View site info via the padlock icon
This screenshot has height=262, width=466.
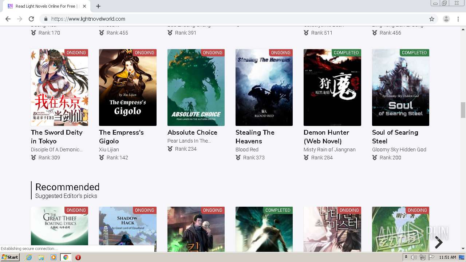click(46, 19)
